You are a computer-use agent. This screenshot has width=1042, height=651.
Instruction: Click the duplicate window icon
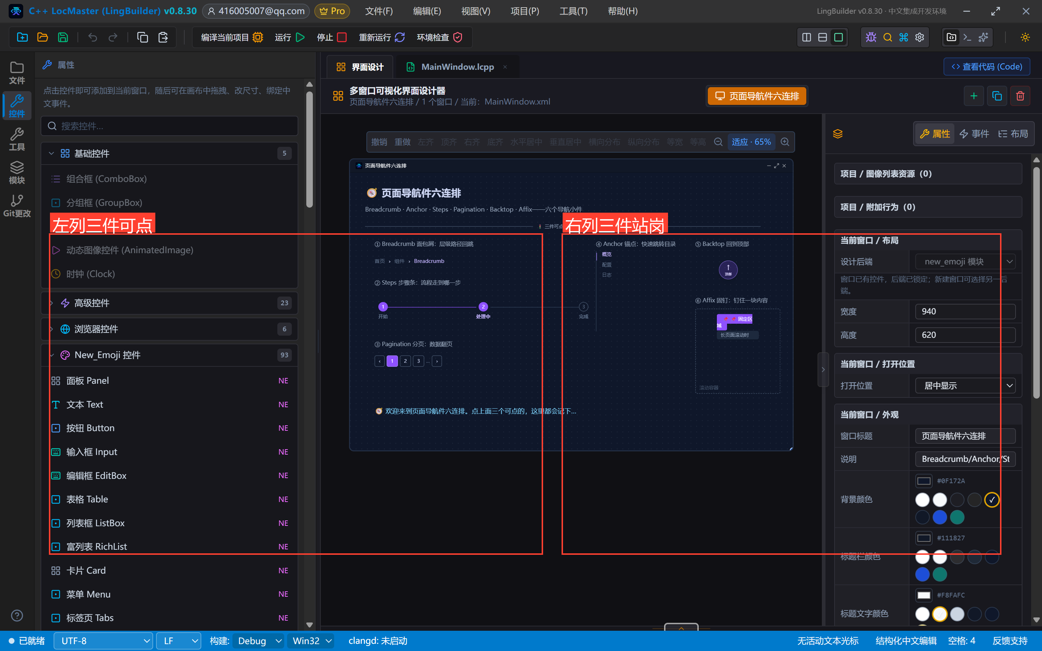997,95
